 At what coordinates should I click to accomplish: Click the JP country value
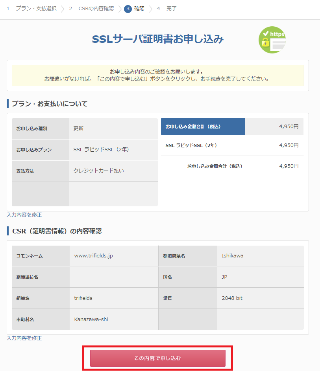(224, 277)
